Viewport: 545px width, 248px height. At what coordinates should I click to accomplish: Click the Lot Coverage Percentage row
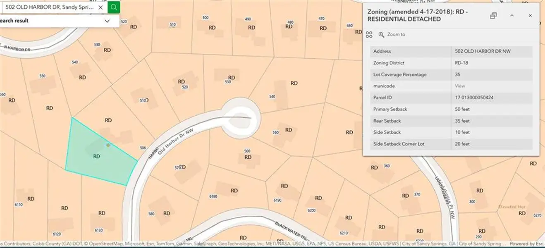[x=451, y=74]
